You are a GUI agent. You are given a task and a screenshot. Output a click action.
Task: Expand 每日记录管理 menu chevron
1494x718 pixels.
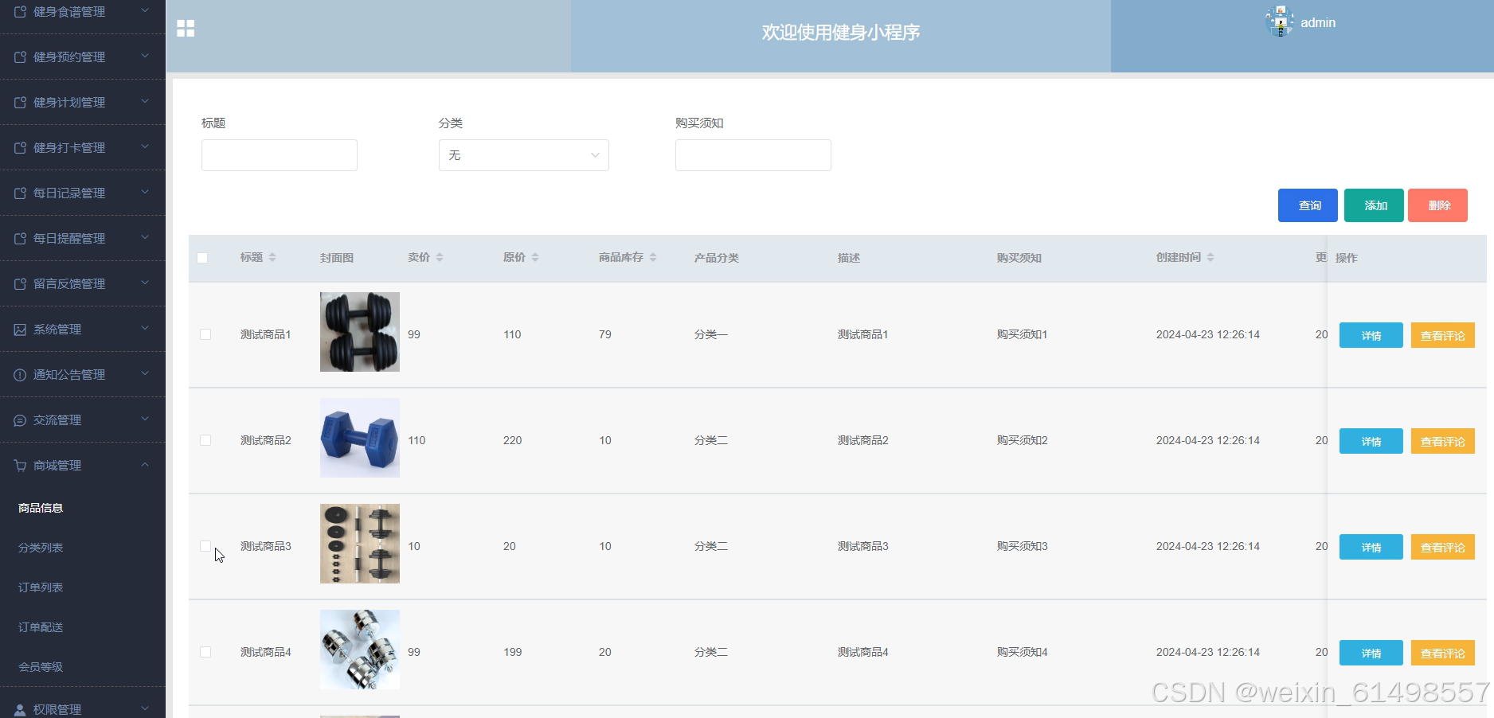tap(145, 192)
